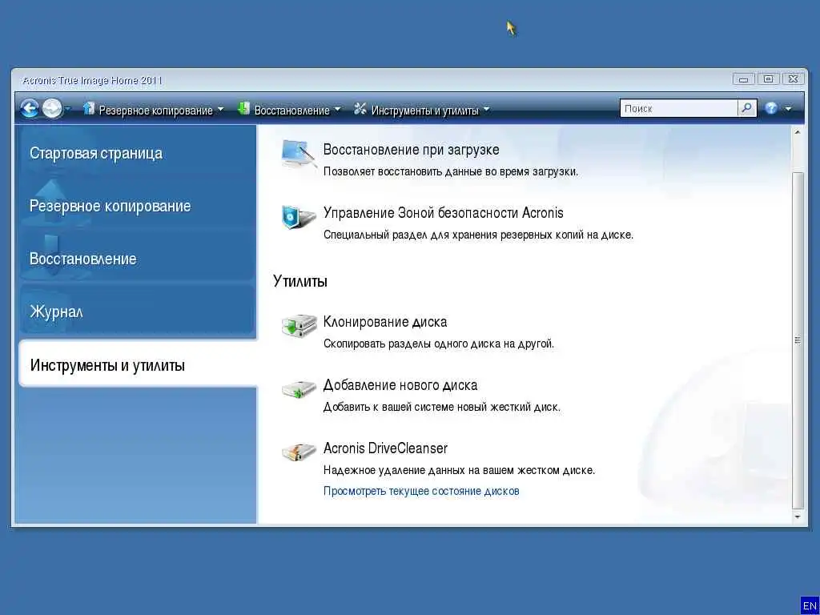This screenshot has height=615, width=820.
Task: Click the magnifier search button
Action: [x=747, y=109]
